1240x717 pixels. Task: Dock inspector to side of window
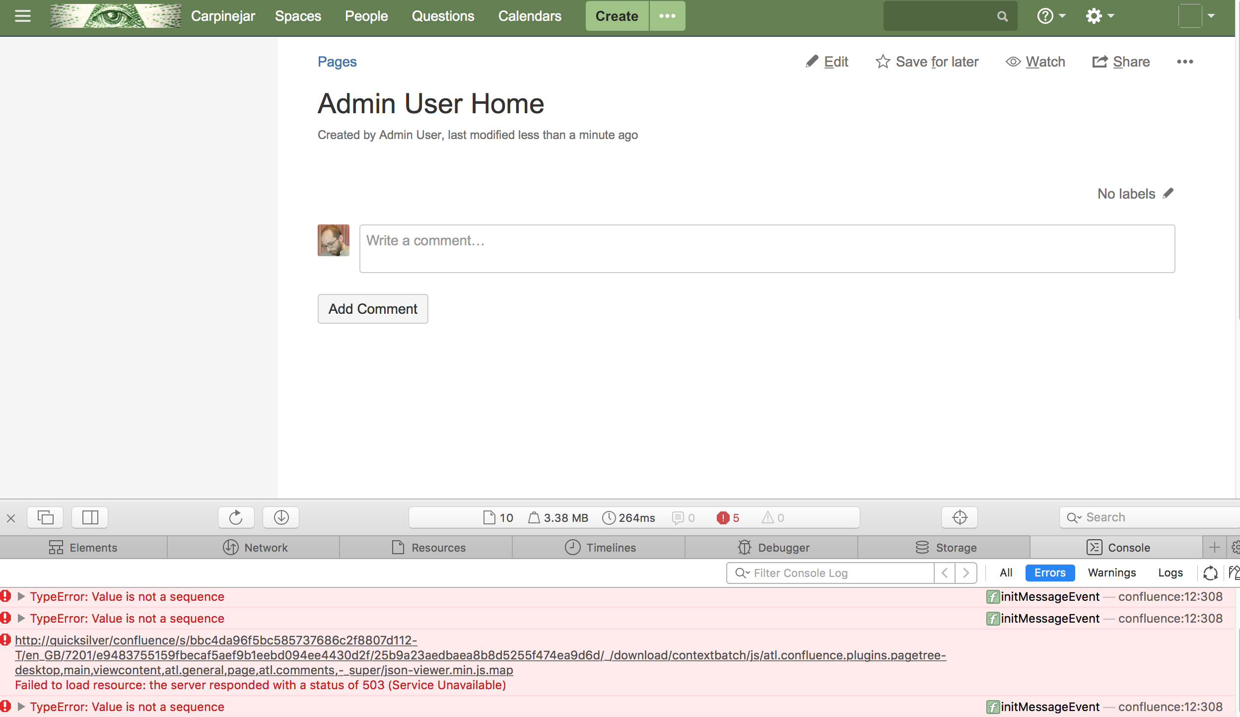90,517
